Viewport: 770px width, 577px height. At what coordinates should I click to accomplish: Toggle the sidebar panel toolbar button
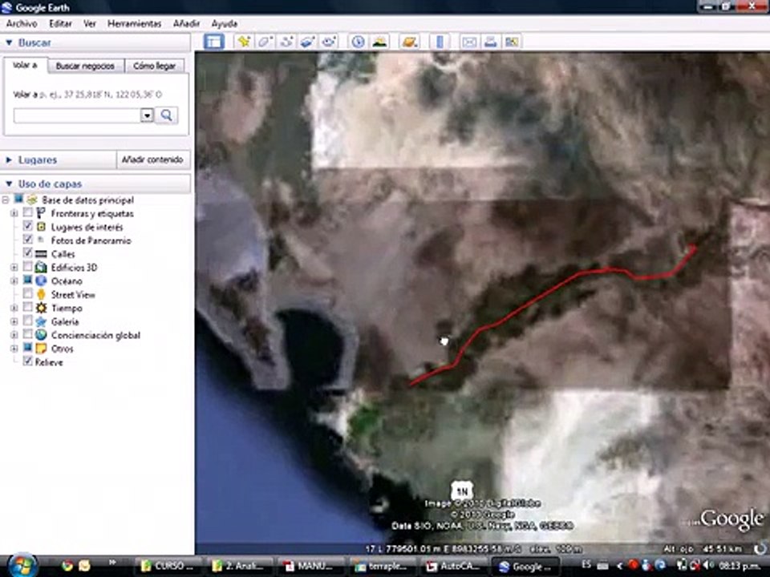pyautogui.click(x=214, y=42)
